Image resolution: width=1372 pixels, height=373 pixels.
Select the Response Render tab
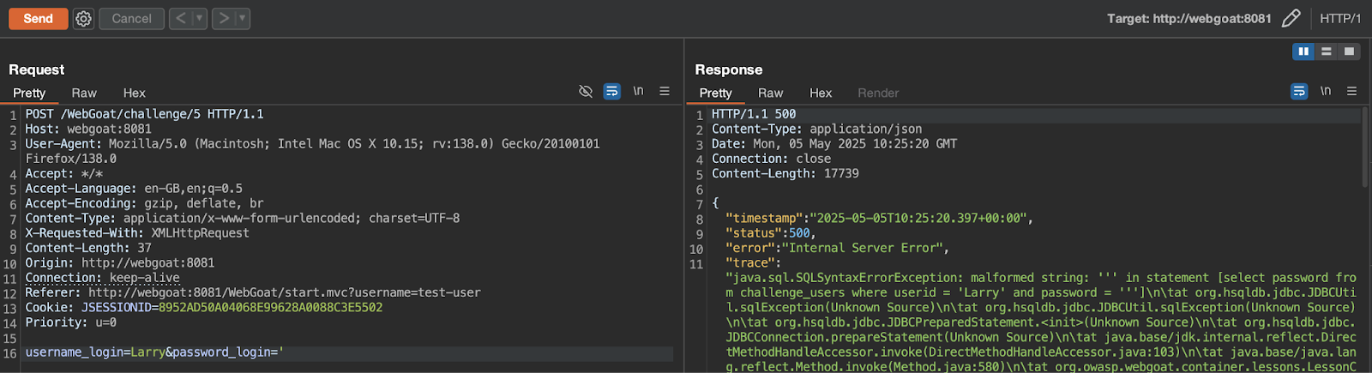pos(878,93)
